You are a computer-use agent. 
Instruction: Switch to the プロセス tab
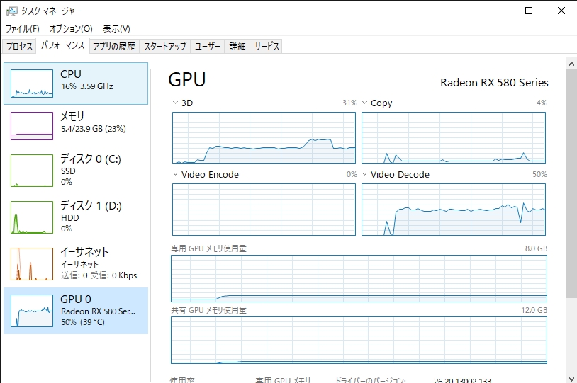click(19, 47)
